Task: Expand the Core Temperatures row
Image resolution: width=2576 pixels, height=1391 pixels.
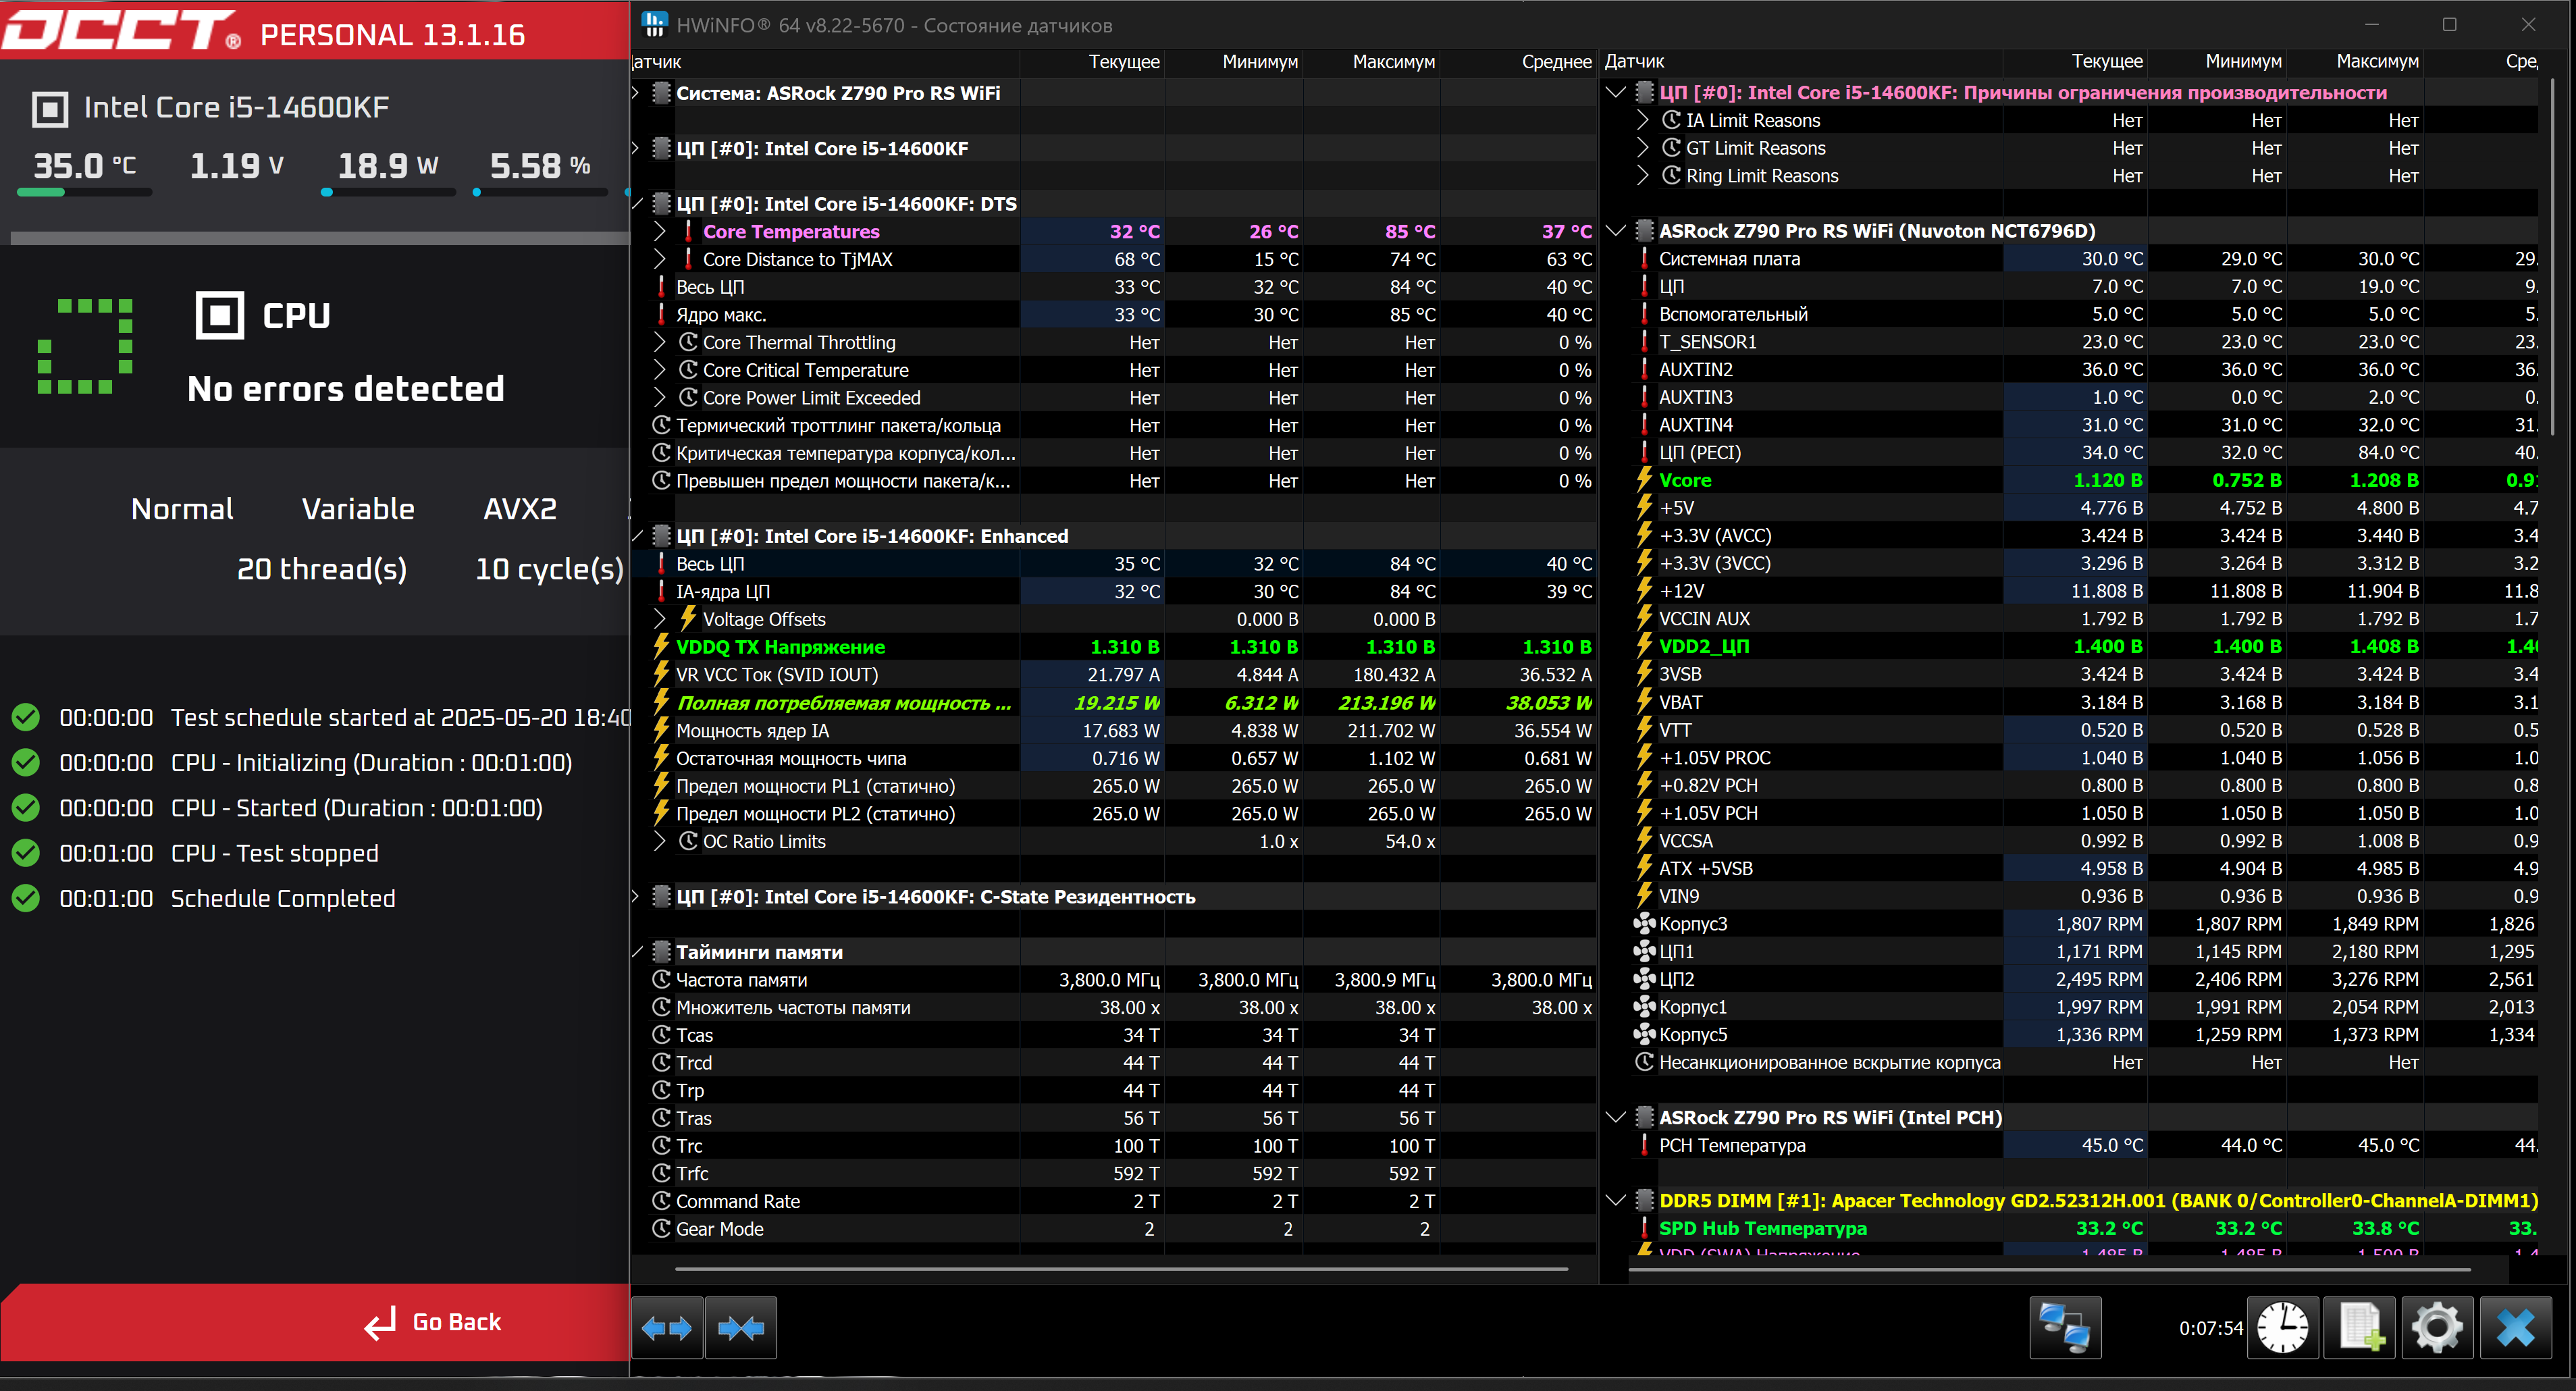Action: click(659, 231)
